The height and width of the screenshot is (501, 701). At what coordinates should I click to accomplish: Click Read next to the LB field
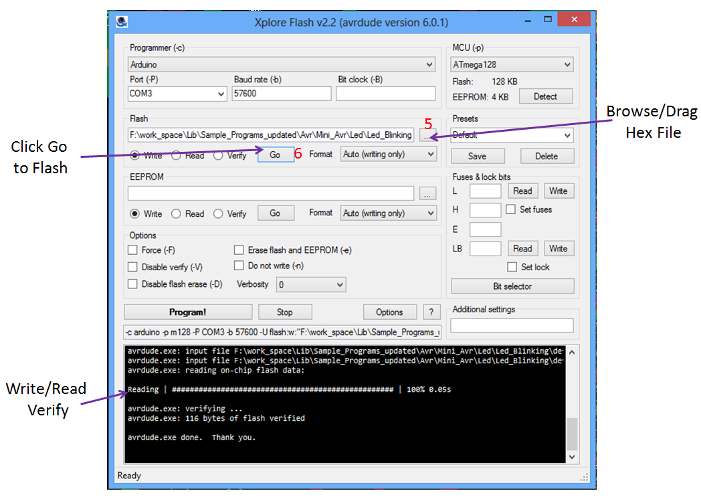[522, 248]
